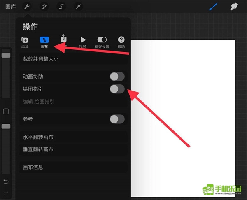Open the 帮助 tab
Screen dimensions: 247x200
(x=121, y=42)
